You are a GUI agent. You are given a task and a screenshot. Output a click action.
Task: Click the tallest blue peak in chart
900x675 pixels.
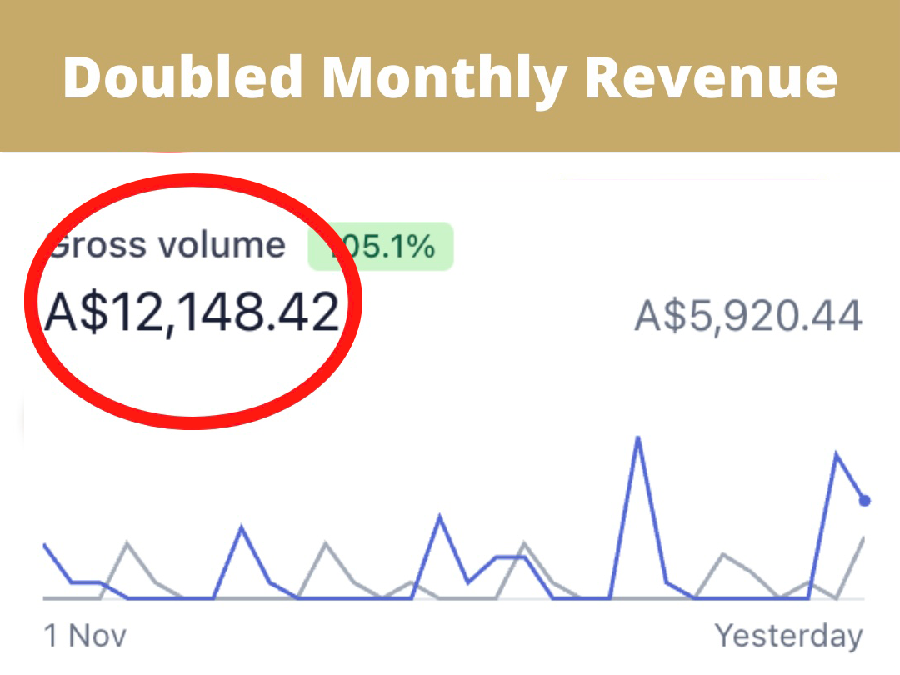[638, 438]
